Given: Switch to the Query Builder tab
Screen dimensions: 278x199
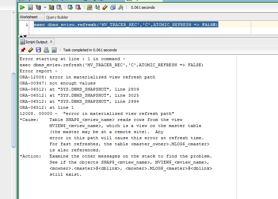Looking at the screenshot, I should point(57,17).
